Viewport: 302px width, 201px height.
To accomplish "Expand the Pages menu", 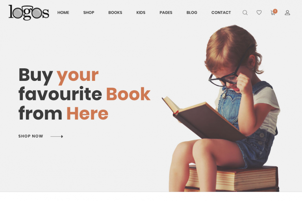I will click(x=166, y=13).
